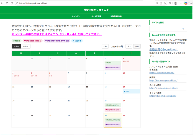This screenshot has height=135, width=193.
Task: Select day 20 in the calendar
Action: [58, 105]
